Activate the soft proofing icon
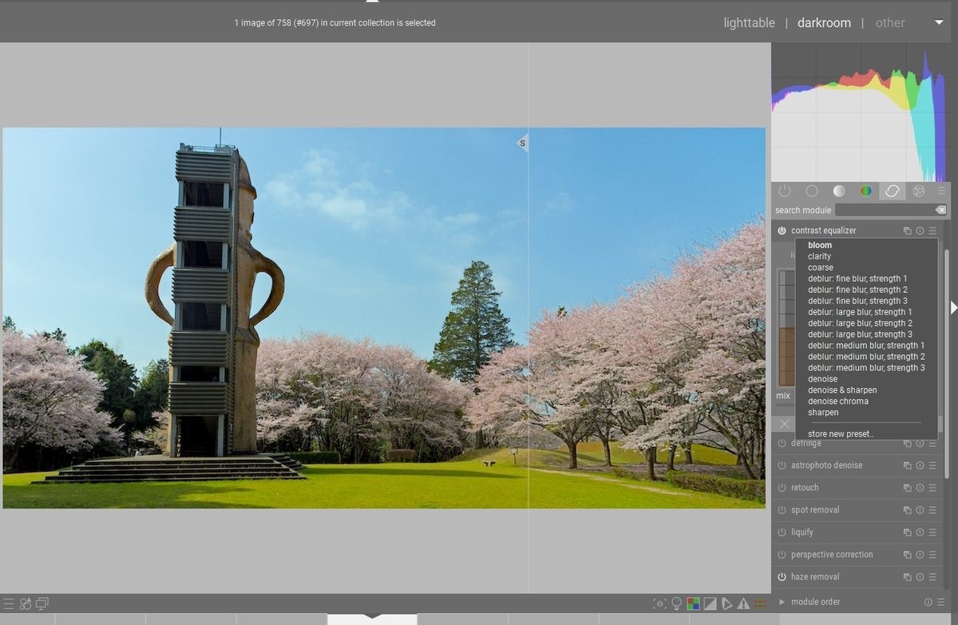 pyautogui.click(x=726, y=603)
